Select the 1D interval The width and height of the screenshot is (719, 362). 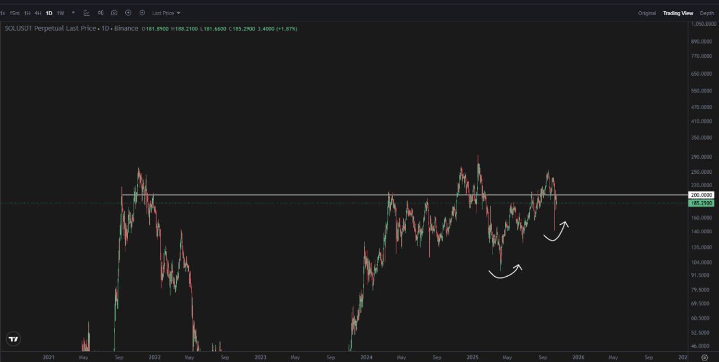pos(49,13)
